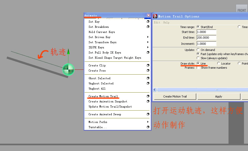Open Set Breakdown options box
The width and height of the screenshot is (248, 151).
tap(148, 27)
